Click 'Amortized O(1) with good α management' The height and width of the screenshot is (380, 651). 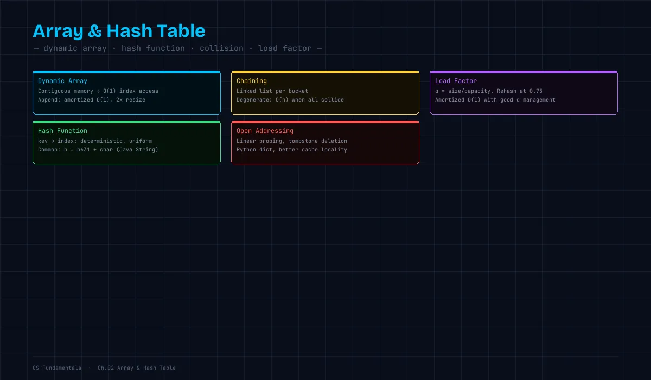(x=495, y=100)
